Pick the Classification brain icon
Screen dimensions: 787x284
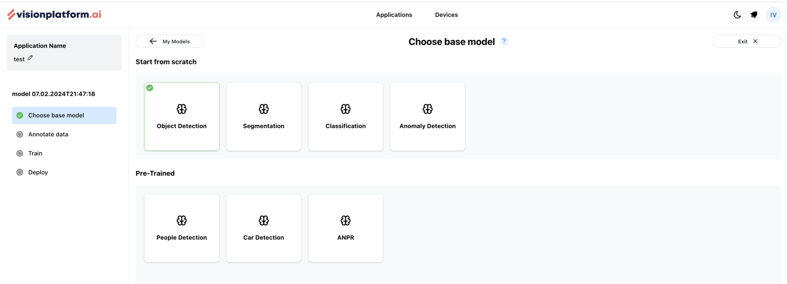pyautogui.click(x=345, y=109)
